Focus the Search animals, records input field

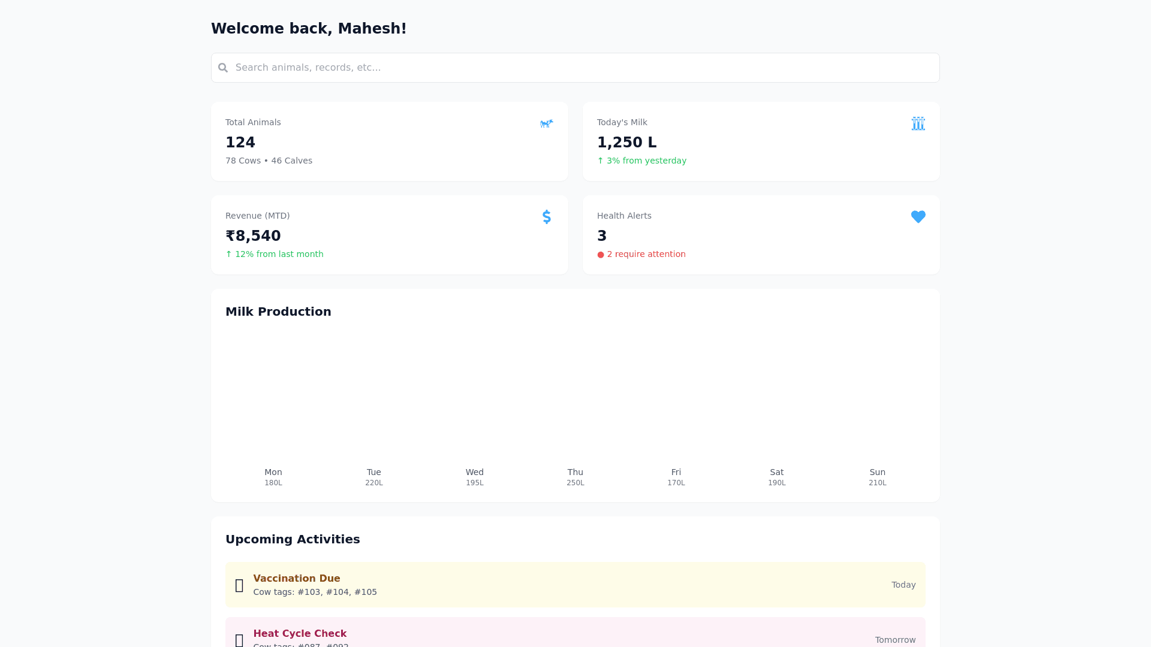coord(575,68)
